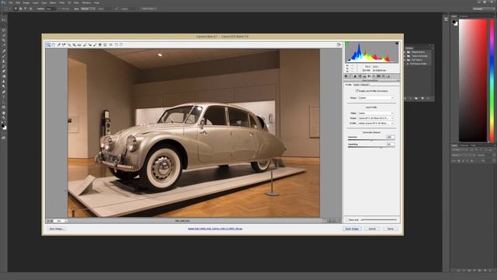
Task: Activate the Targeted Adjustment tool
Action: [x=69, y=45]
